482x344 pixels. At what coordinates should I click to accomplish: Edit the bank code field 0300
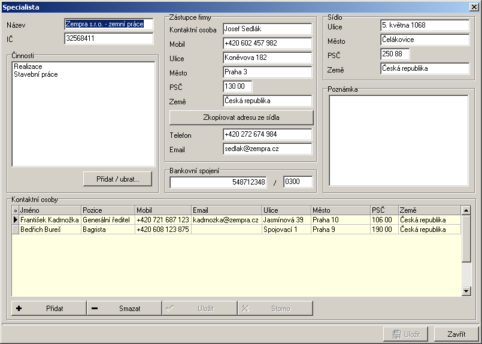(298, 182)
